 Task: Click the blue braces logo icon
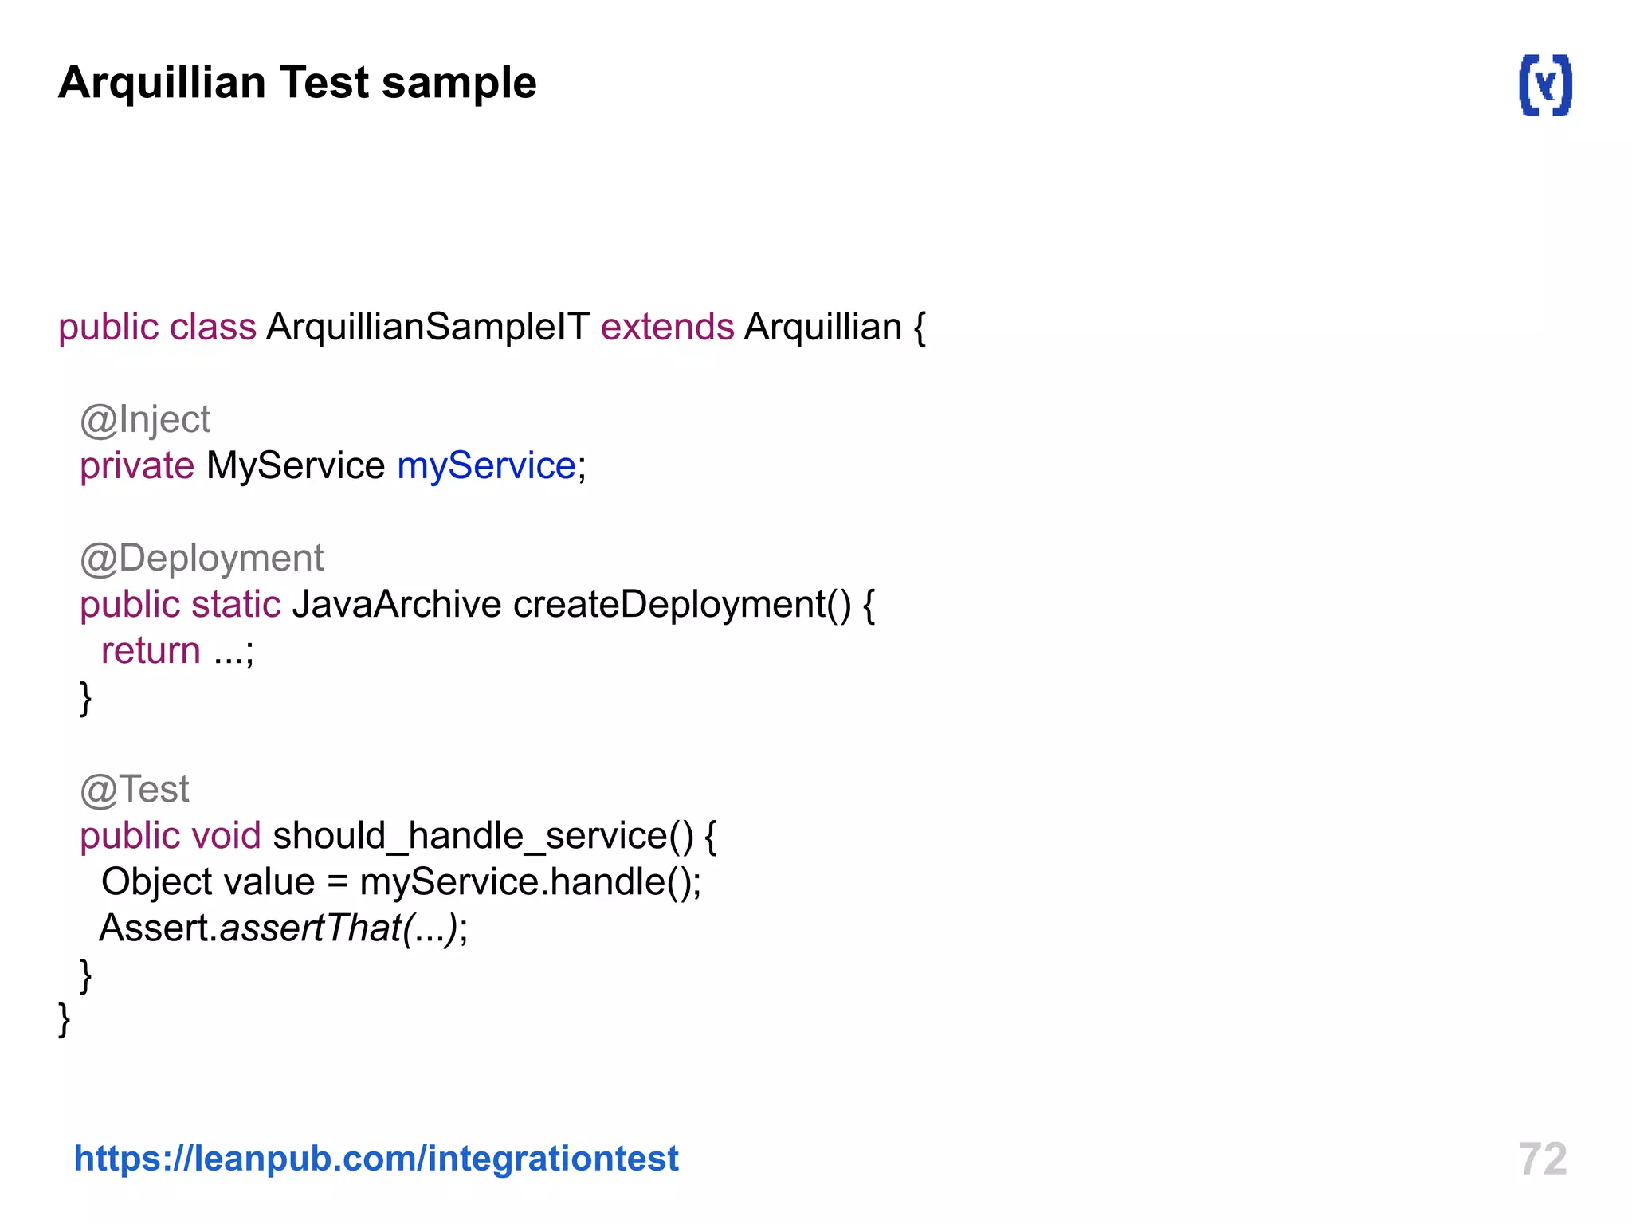tap(1545, 85)
